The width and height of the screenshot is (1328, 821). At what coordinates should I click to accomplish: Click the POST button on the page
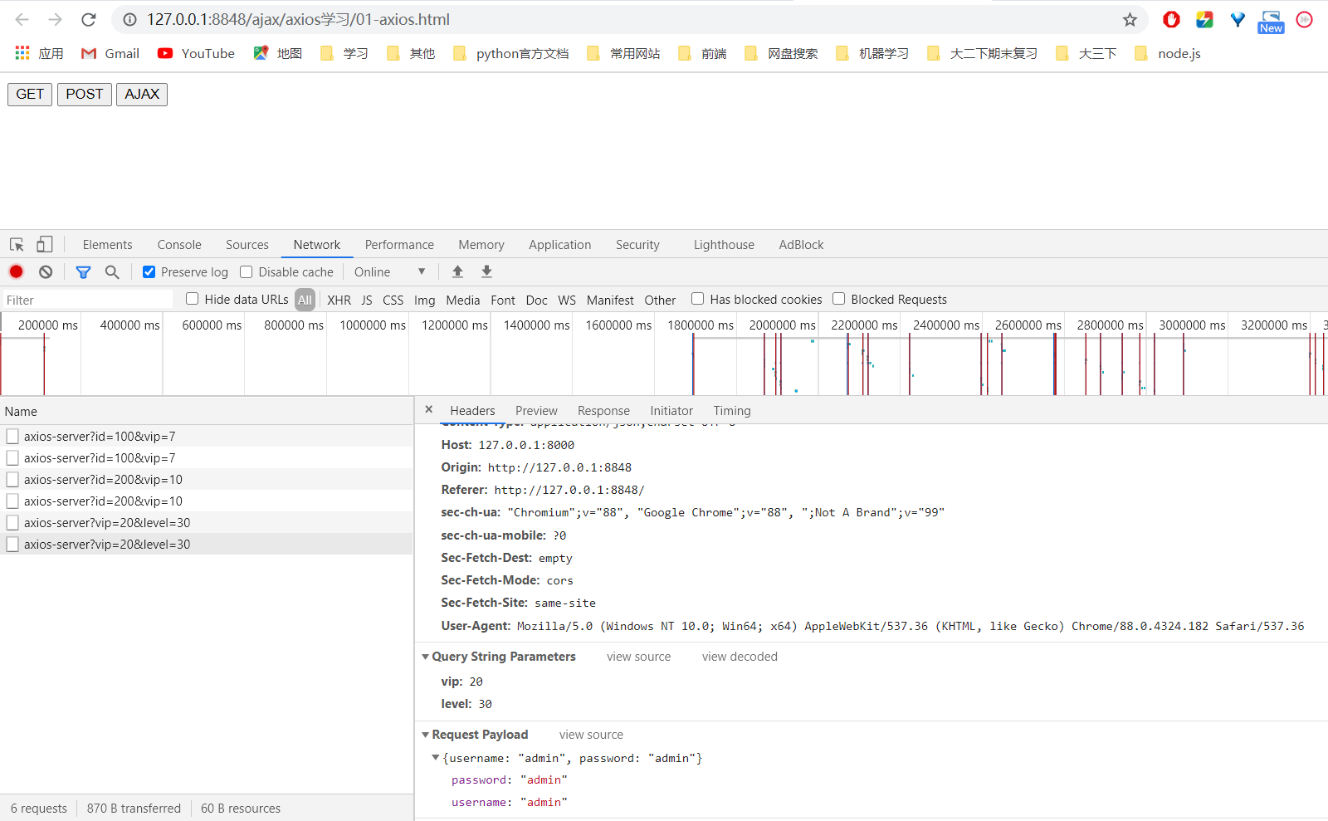(x=85, y=94)
